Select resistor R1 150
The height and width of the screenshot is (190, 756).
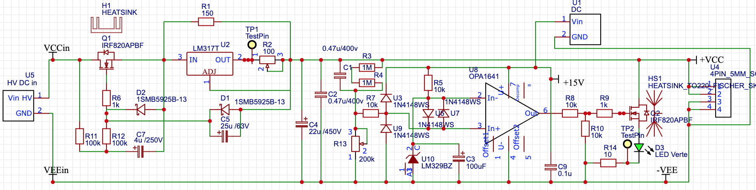click(206, 22)
